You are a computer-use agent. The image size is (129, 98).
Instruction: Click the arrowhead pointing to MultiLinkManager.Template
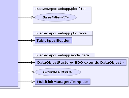[33, 82]
